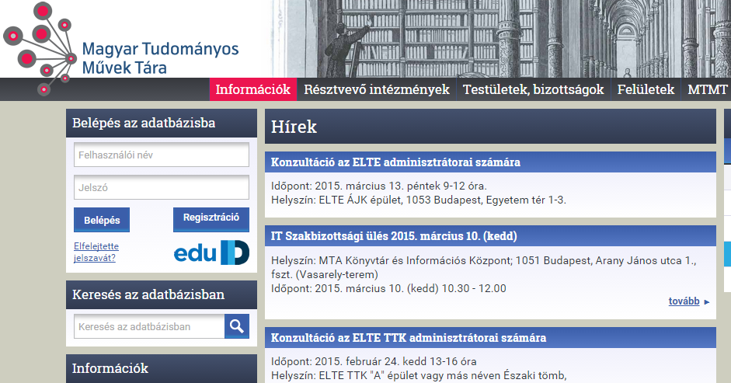731x383 pixels.
Task: Click the Keresés az adatbázisban panel header
Action: 162,295
